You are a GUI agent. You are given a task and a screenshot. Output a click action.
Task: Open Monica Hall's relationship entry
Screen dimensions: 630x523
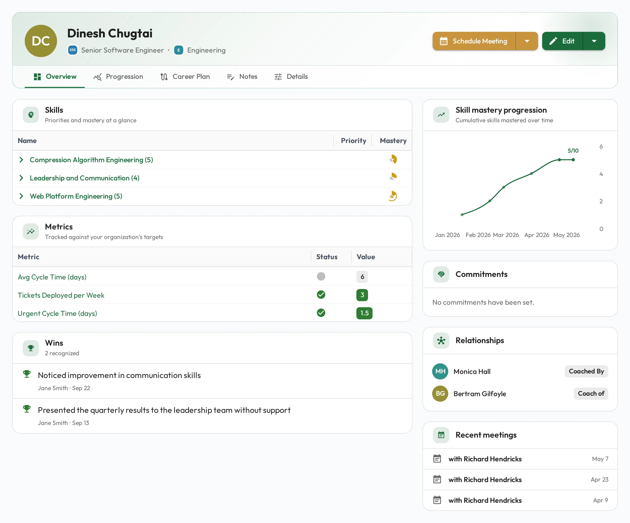[520, 372]
